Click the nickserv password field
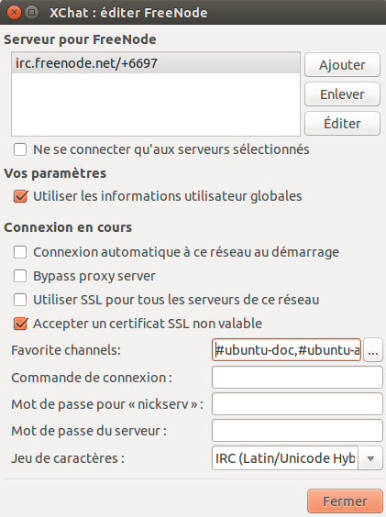 pos(297,404)
